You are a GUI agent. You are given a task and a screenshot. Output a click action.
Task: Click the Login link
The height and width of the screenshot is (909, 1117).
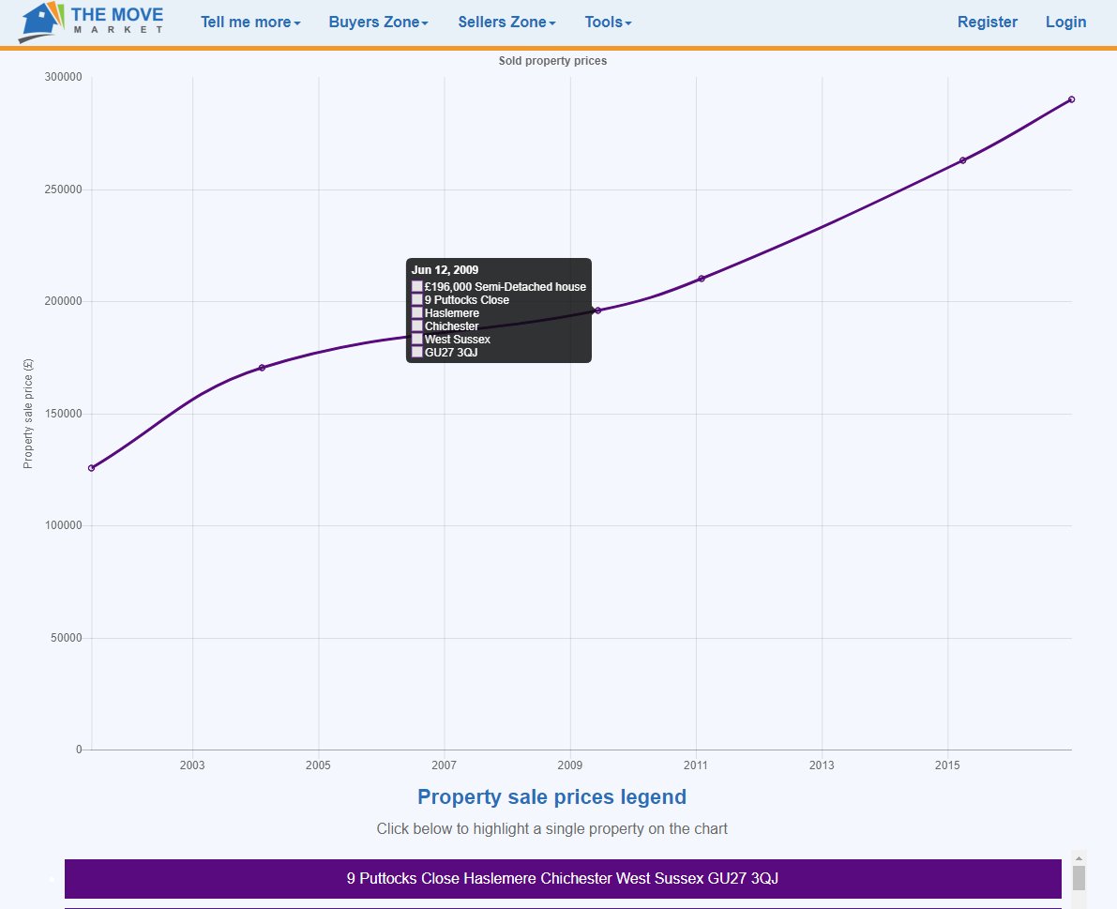[1065, 22]
